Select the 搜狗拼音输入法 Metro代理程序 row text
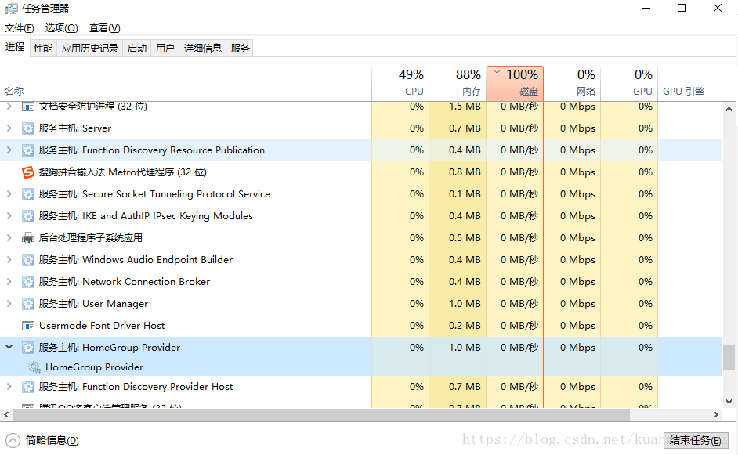 pos(123,172)
